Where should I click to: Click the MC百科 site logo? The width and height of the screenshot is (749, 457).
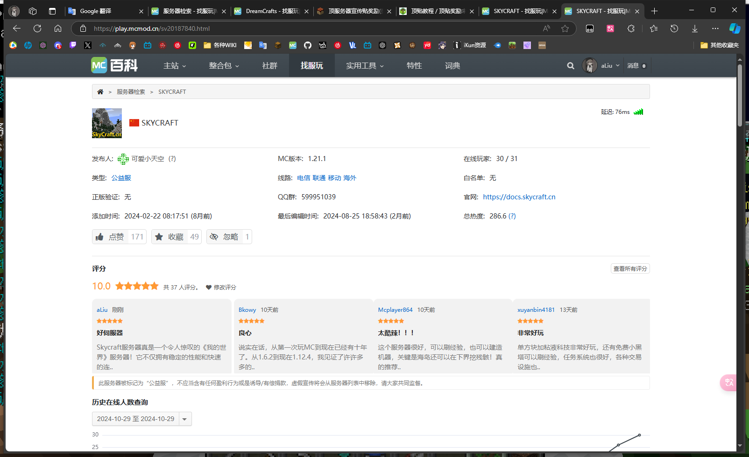click(x=114, y=65)
